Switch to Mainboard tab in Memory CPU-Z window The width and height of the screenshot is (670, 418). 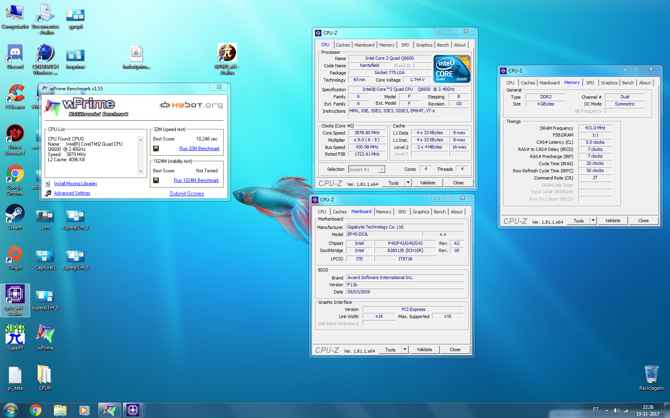(550, 83)
